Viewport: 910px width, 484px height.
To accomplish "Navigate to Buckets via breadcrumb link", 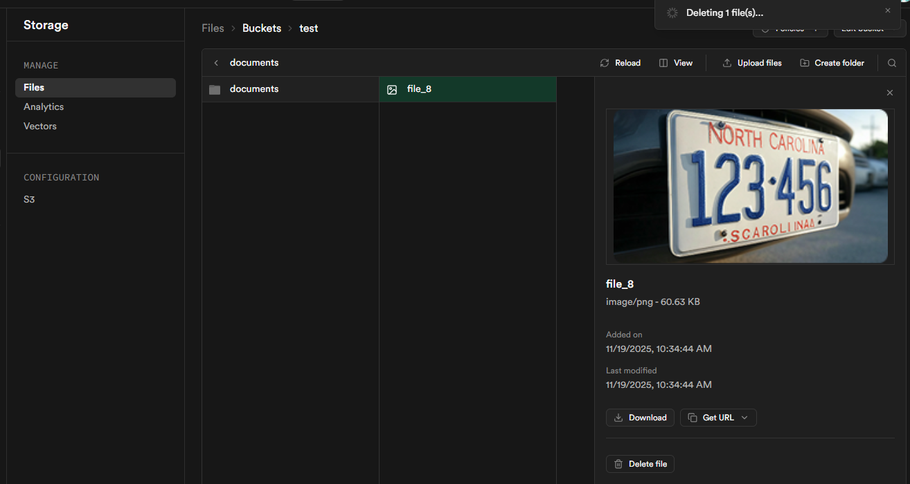I will point(261,28).
